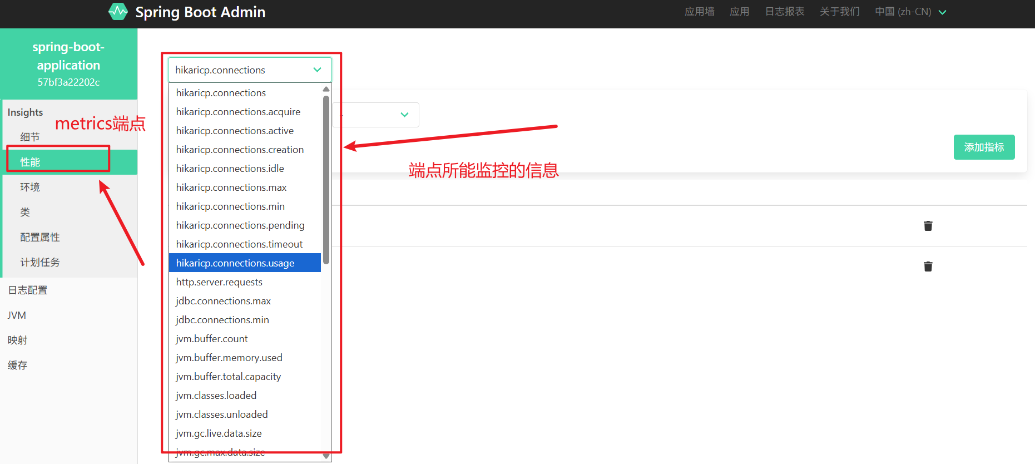Select hikaricp.connections.timeout option

coord(245,244)
